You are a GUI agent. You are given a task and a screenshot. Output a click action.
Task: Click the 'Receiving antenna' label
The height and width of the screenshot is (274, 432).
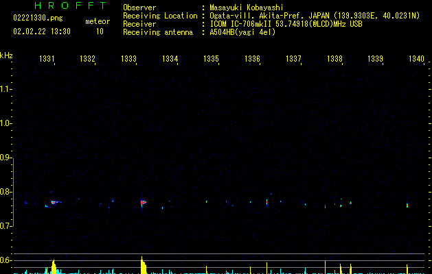pos(158,32)
